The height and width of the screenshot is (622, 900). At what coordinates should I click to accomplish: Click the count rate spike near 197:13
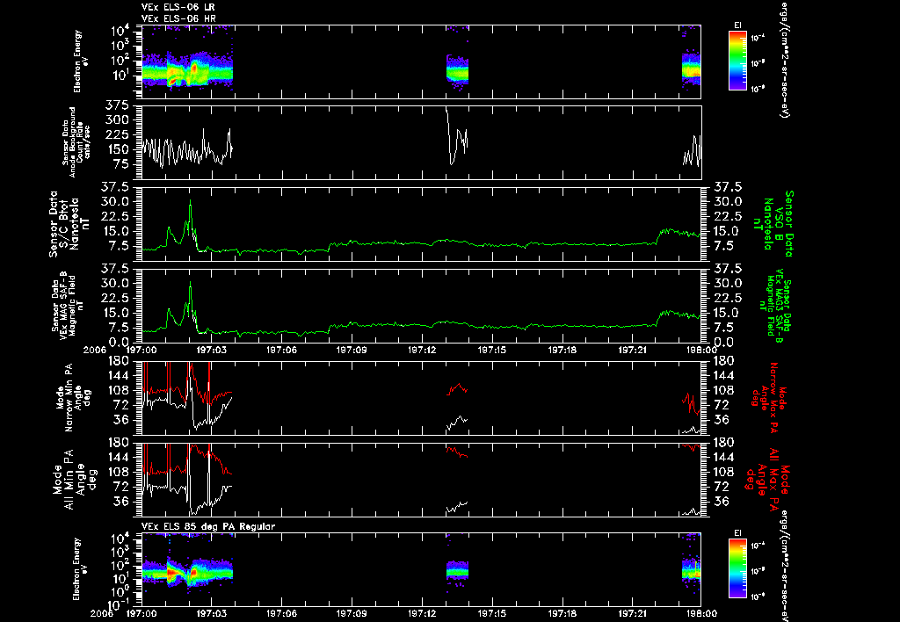click(447, 112)
